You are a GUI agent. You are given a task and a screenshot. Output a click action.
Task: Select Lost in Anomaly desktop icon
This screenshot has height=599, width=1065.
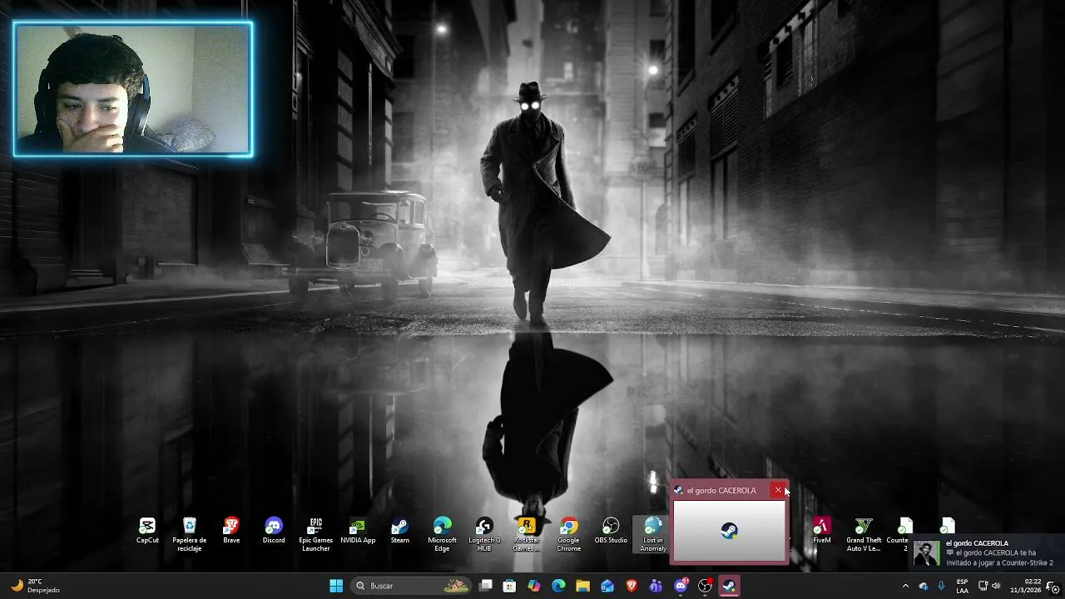tap(653, 533)
